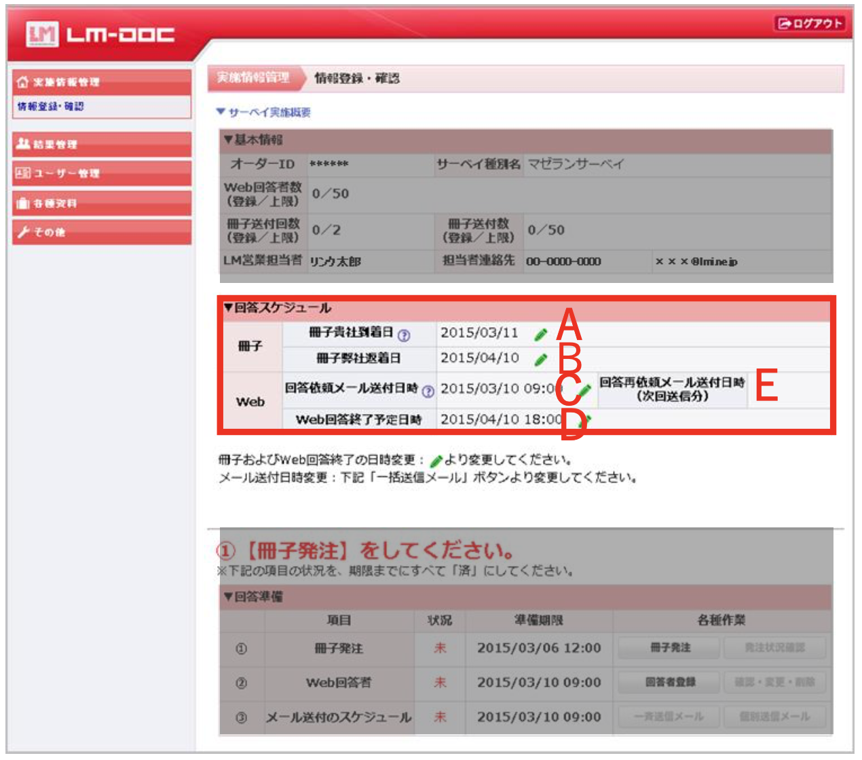Open help icon next to 冊子貴社到着日
The image size is (862, 760).
404,335
